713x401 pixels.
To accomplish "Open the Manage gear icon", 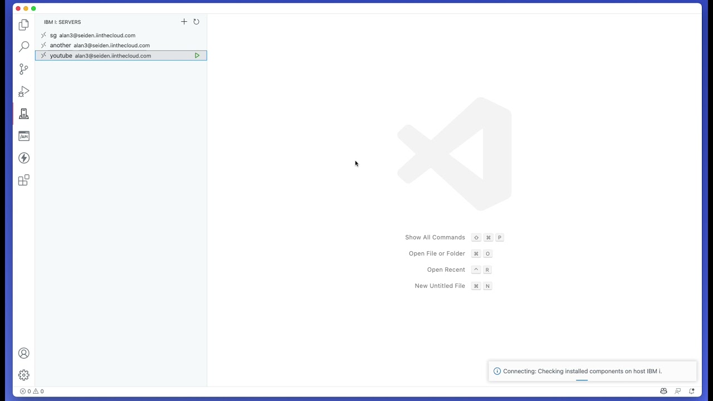I will point(24,375).
